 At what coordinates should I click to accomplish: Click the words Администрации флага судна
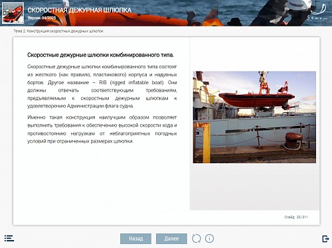coord(100,106)
